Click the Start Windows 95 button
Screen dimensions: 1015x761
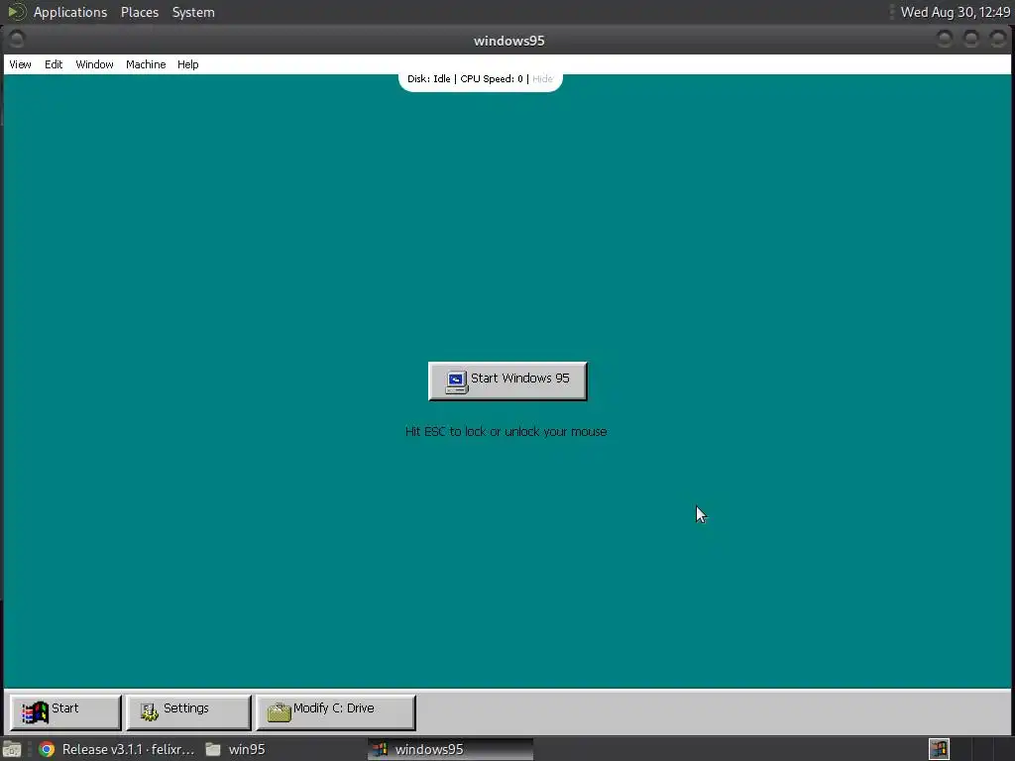pyautogui.click(x=507, y=380)
